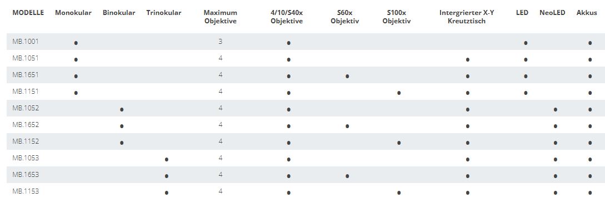
Task: Click the S100x Objektiv dot for MB.1151
Action: 398,93
